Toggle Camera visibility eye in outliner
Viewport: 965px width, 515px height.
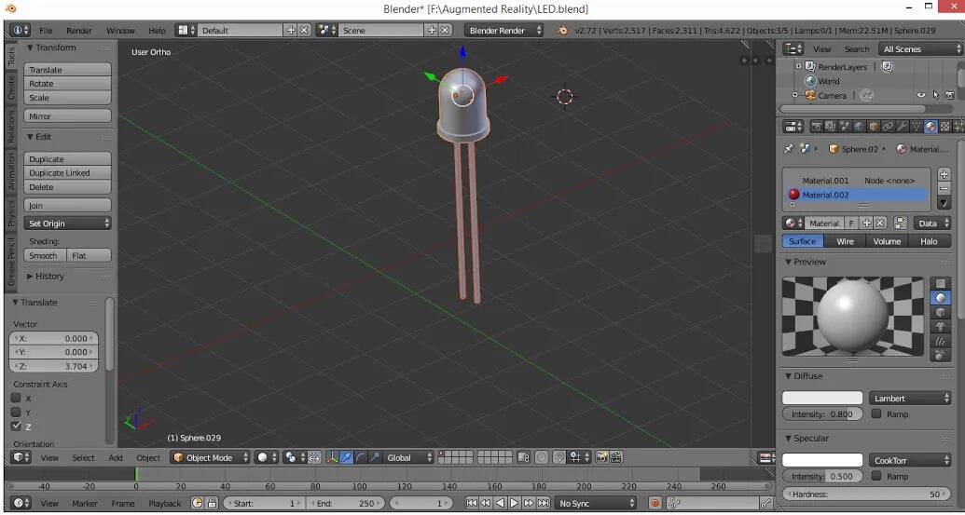(921, 95)
